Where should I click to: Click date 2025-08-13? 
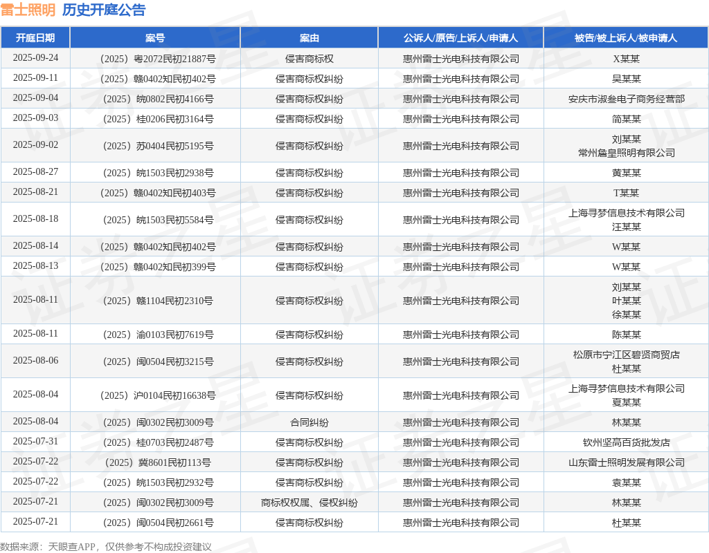click(x=35, y=265)
